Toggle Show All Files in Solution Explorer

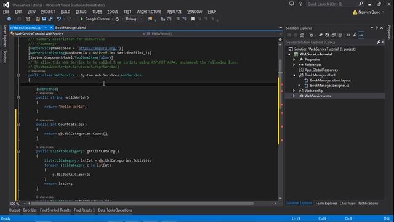(340, 35)
